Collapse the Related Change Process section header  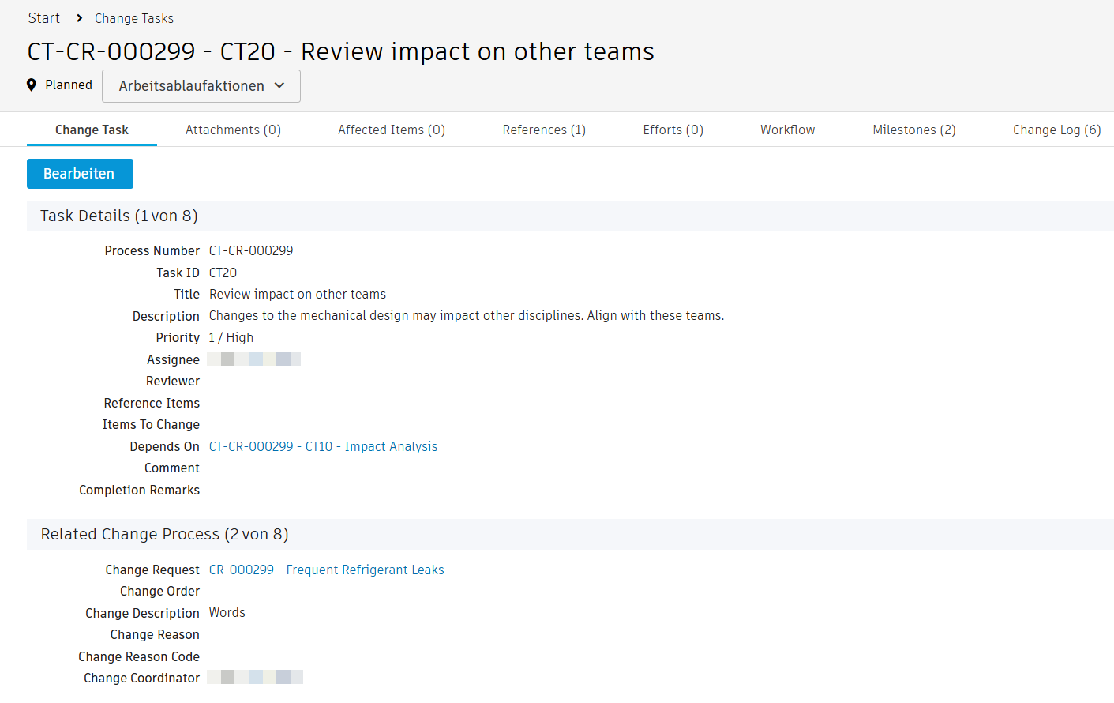(164, 535)
